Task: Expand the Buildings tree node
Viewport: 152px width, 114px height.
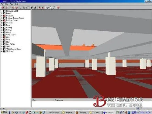Action: pyautogui.click(x=2, y=16)
